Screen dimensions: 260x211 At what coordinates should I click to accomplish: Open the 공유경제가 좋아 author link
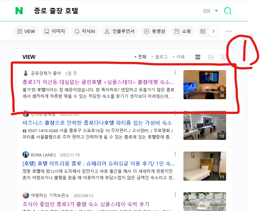[46, 73]
